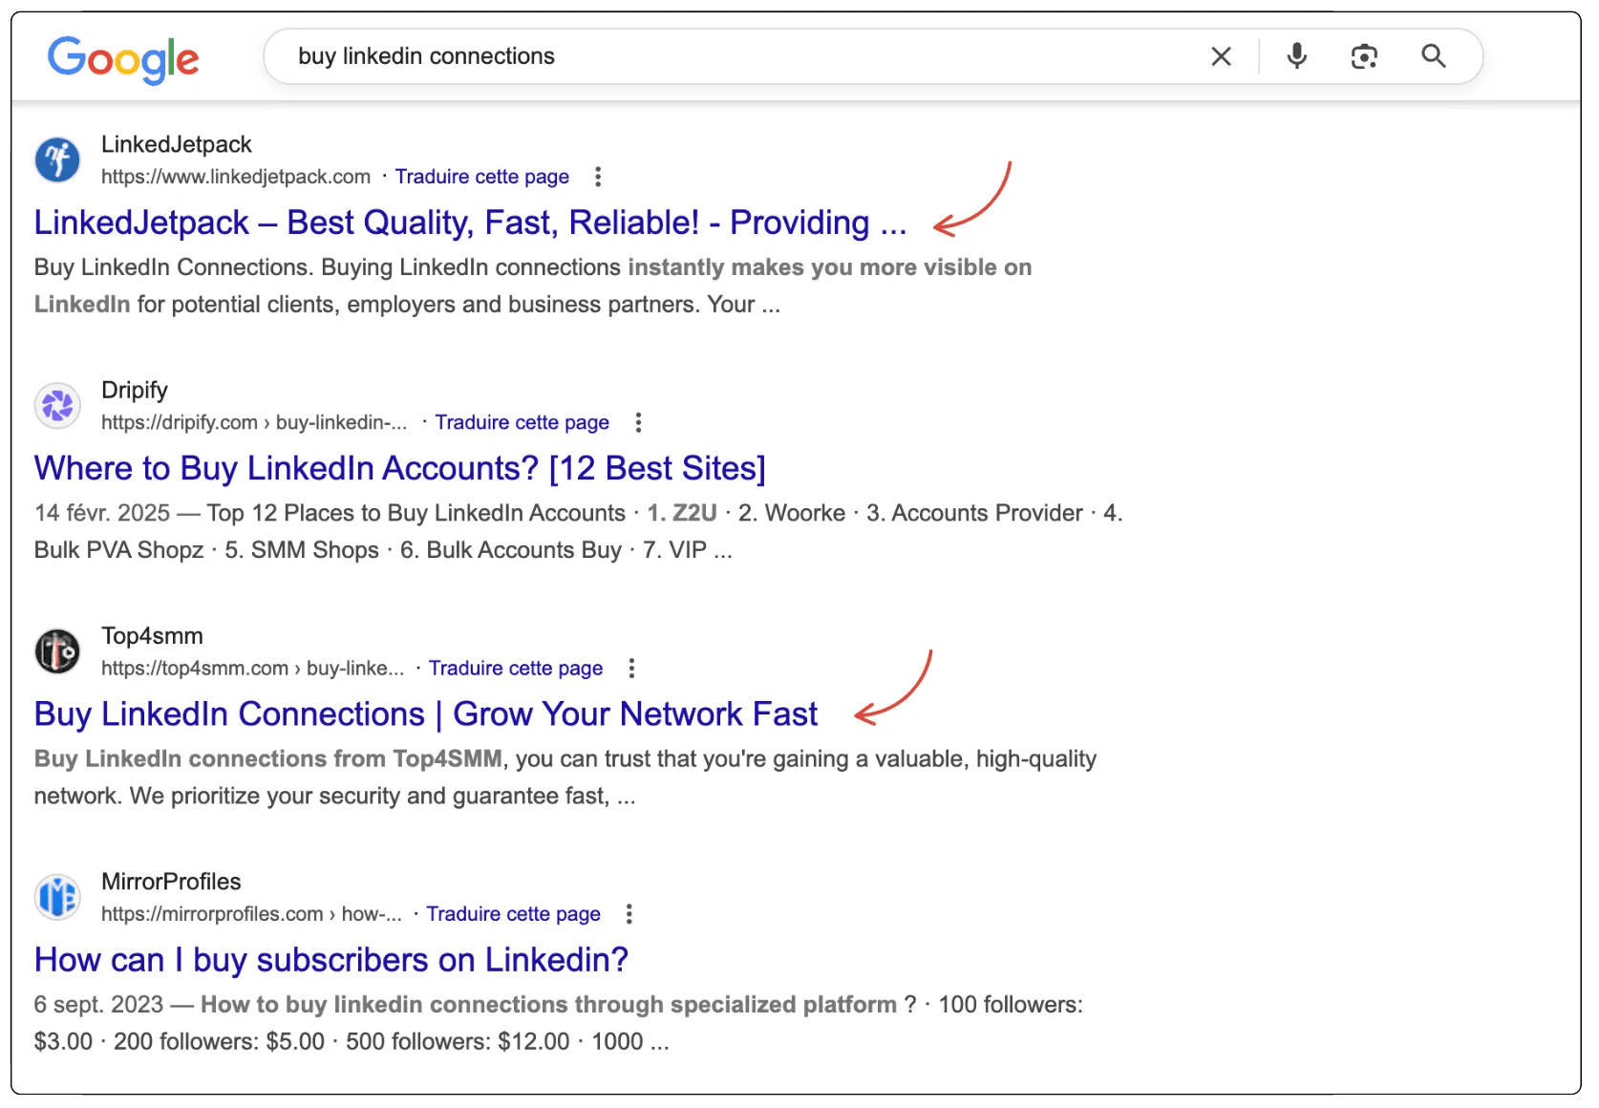The width and height of the screenshot is (1599, 1108).
Task: Open 'Where to Buy LinkedIn Accounts?' result
Action: point(400,468)
